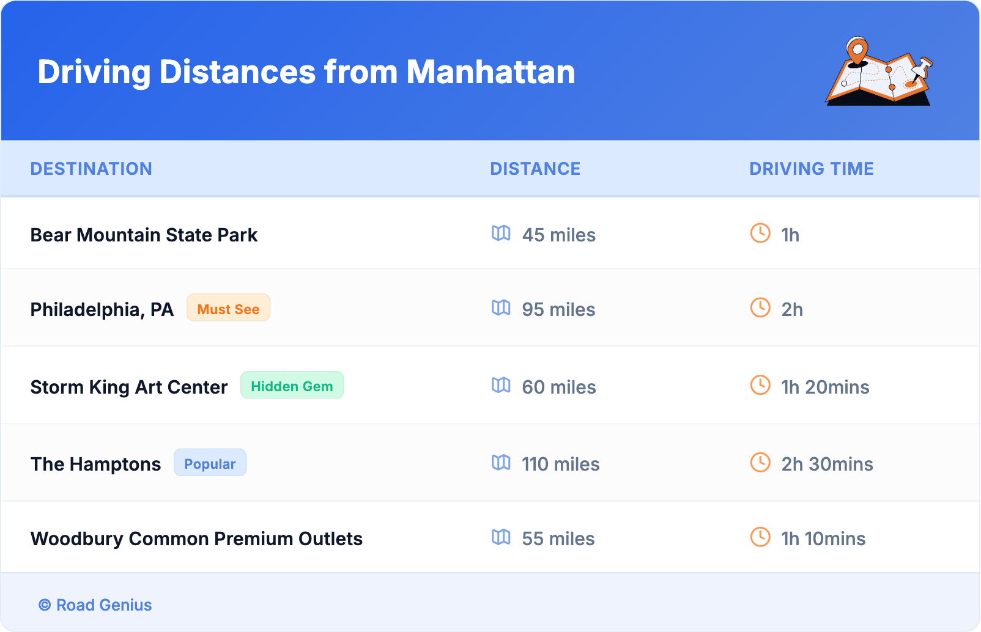The image size is (981, 632).
Task: Click the Destination column header
Action: point(91,169)
